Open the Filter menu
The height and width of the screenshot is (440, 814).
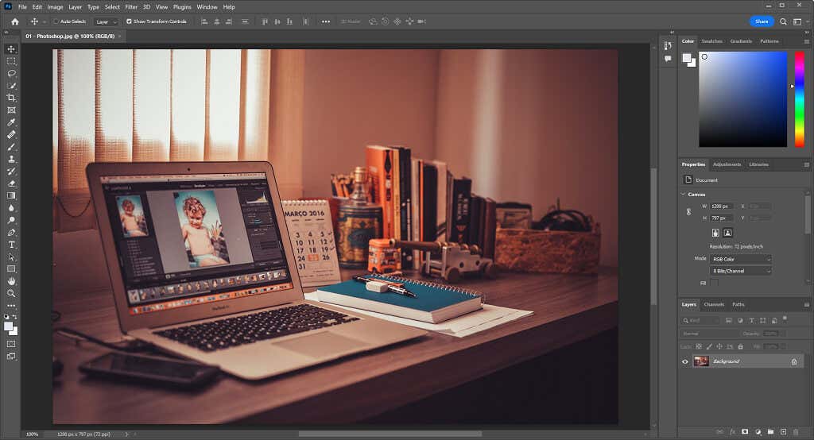pyautogui.click(x=131, y=6)
